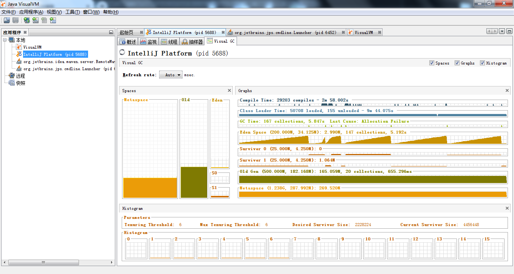Click the rightmost icon in main toolbar
Viewport: 514px width, 274px height.
pos(53,20)
